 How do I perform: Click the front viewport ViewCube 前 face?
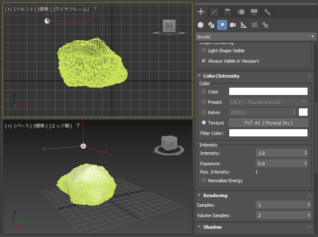point(169,26)
